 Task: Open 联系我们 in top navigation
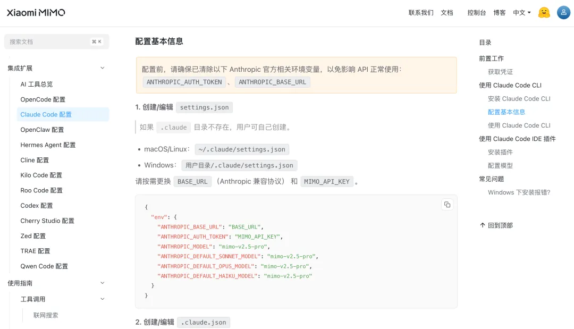point(421,13)
